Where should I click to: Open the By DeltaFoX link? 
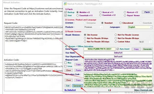(70, 90)
